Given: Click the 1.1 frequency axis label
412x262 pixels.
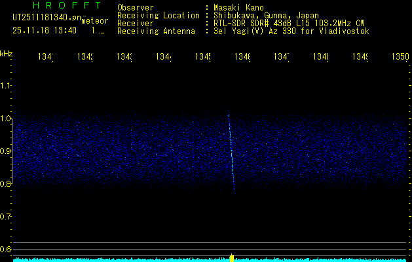Looking at the screenshot, I should [x=6, y=86].
